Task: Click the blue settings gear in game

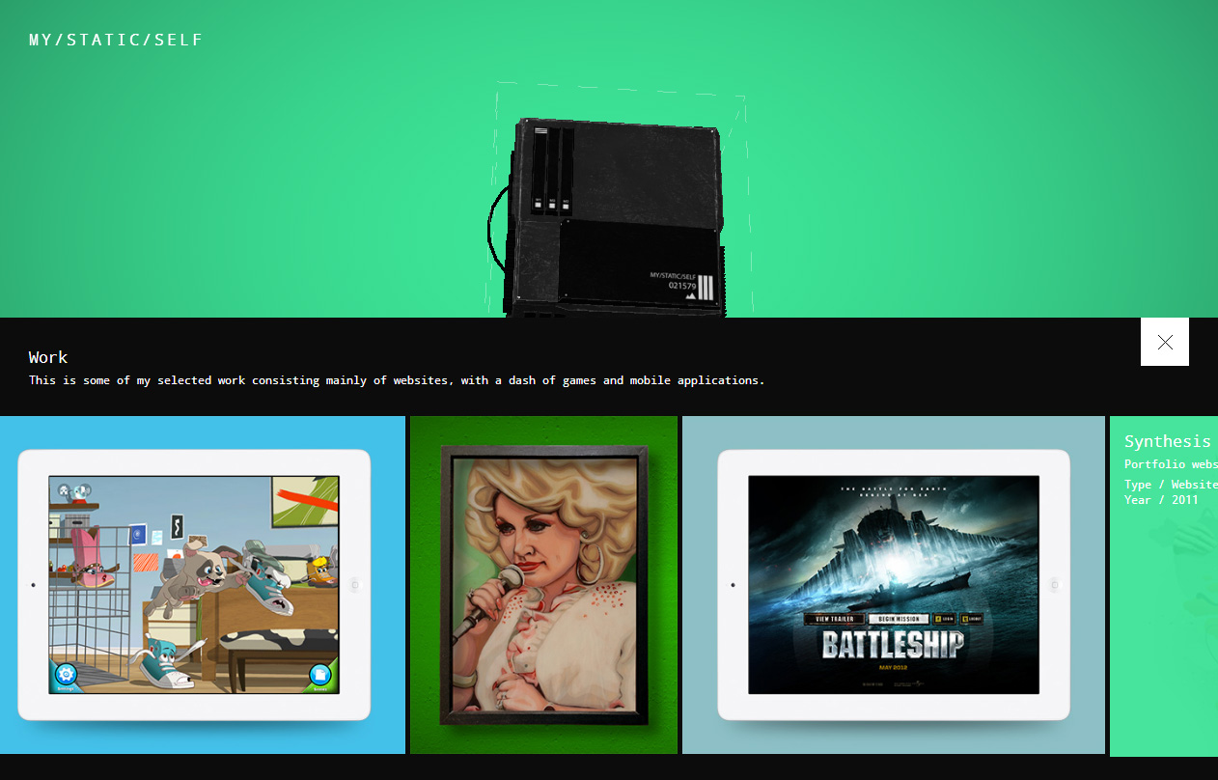Action: [x=66, y=675]
